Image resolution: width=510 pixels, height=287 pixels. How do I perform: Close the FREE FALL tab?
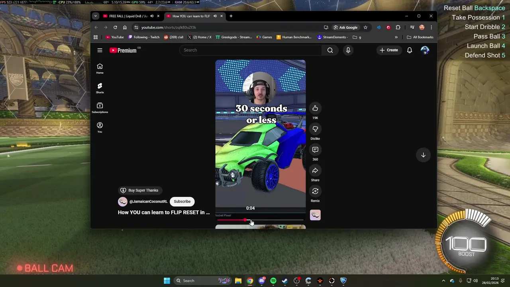158,16
